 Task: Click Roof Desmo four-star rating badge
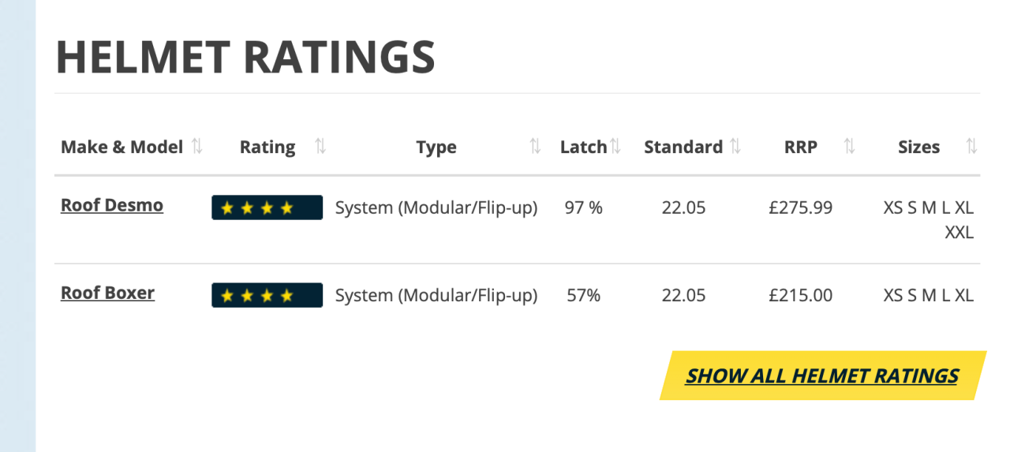click(267, 207)
